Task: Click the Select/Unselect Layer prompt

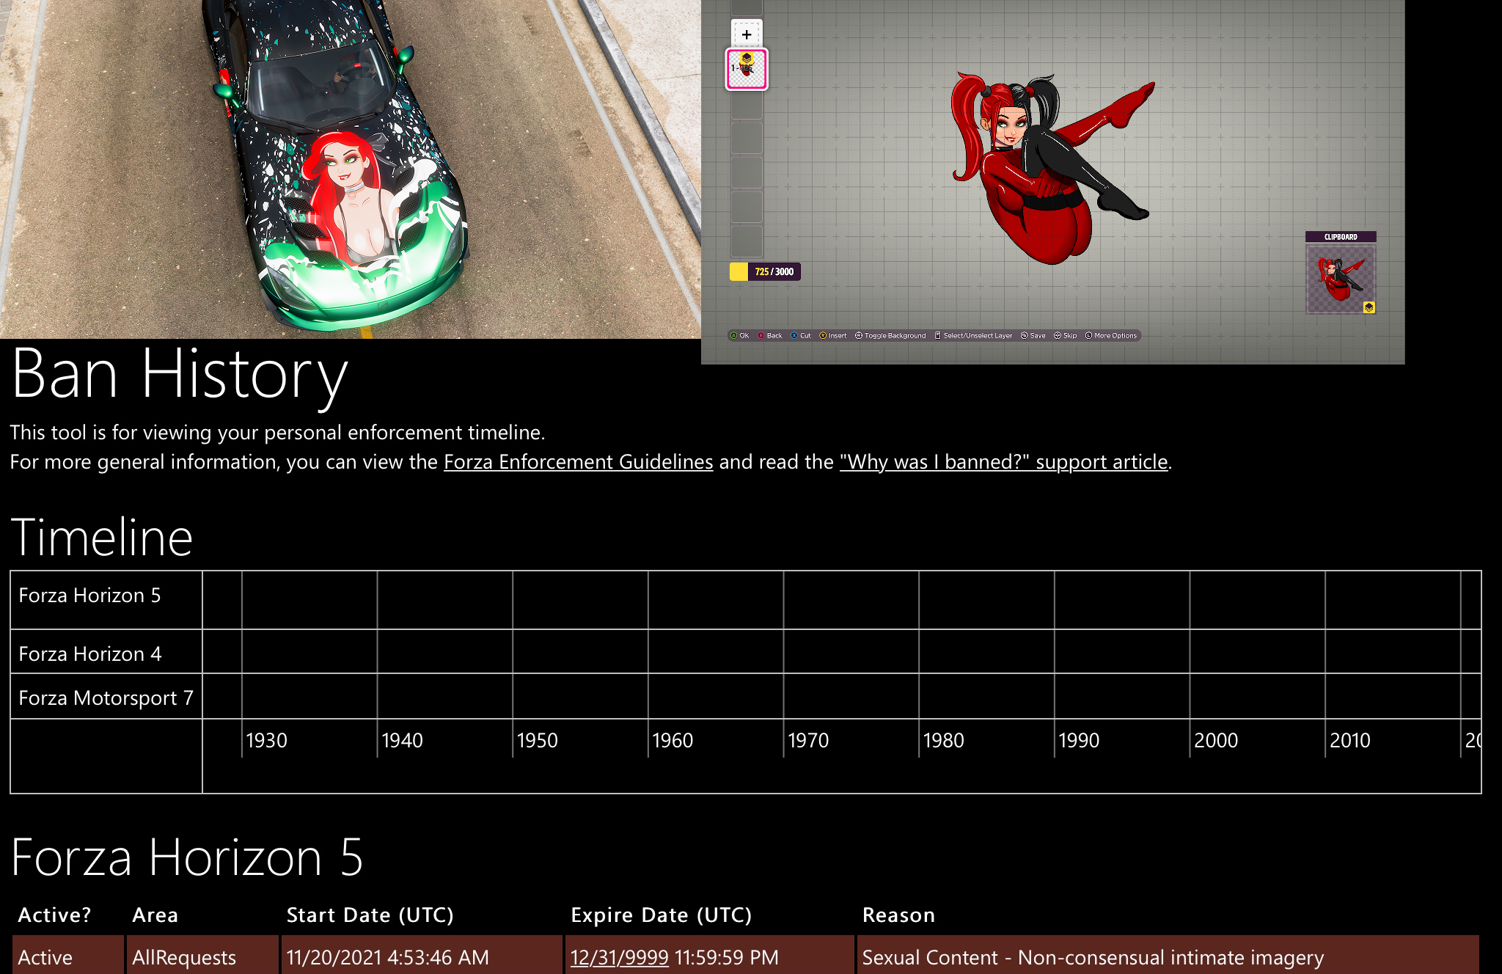Action: click(x=973, y=335)
